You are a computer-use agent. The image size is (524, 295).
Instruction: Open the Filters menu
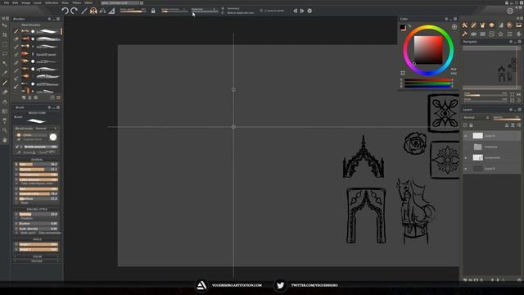[76, 2]
